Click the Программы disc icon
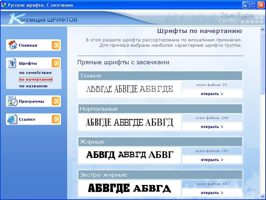 pos(13,101)
